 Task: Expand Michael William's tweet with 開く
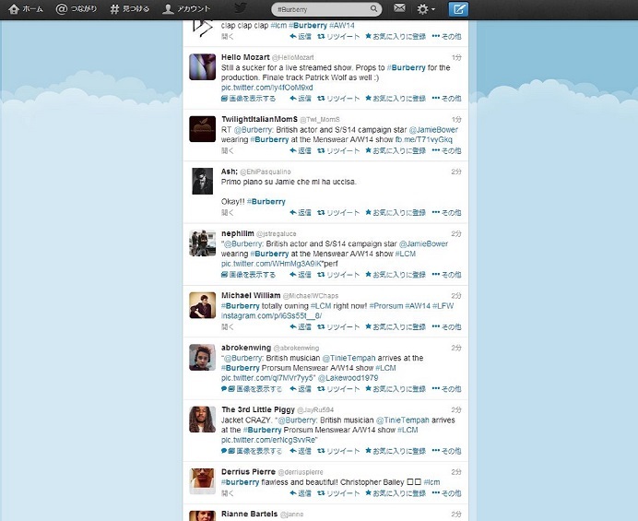[x=228, y=326]
